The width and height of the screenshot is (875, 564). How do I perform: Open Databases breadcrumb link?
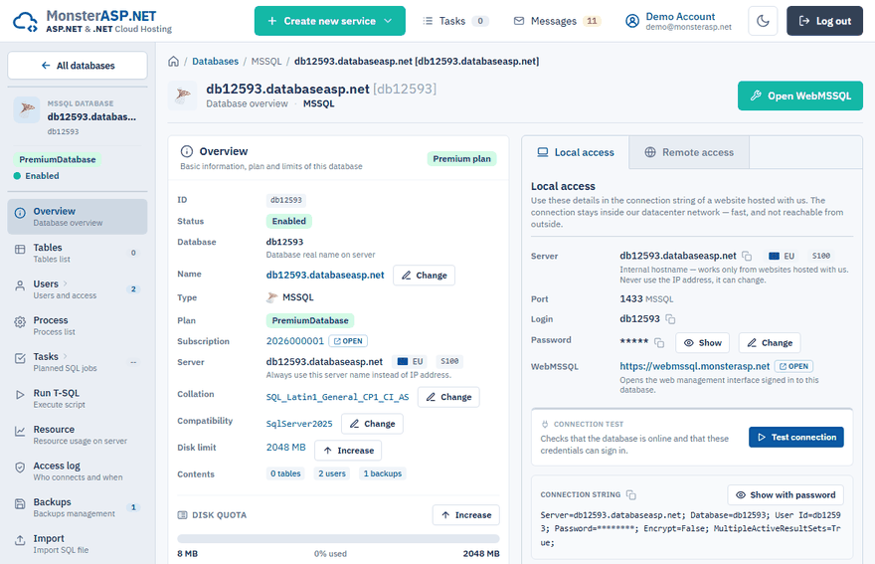215,62
